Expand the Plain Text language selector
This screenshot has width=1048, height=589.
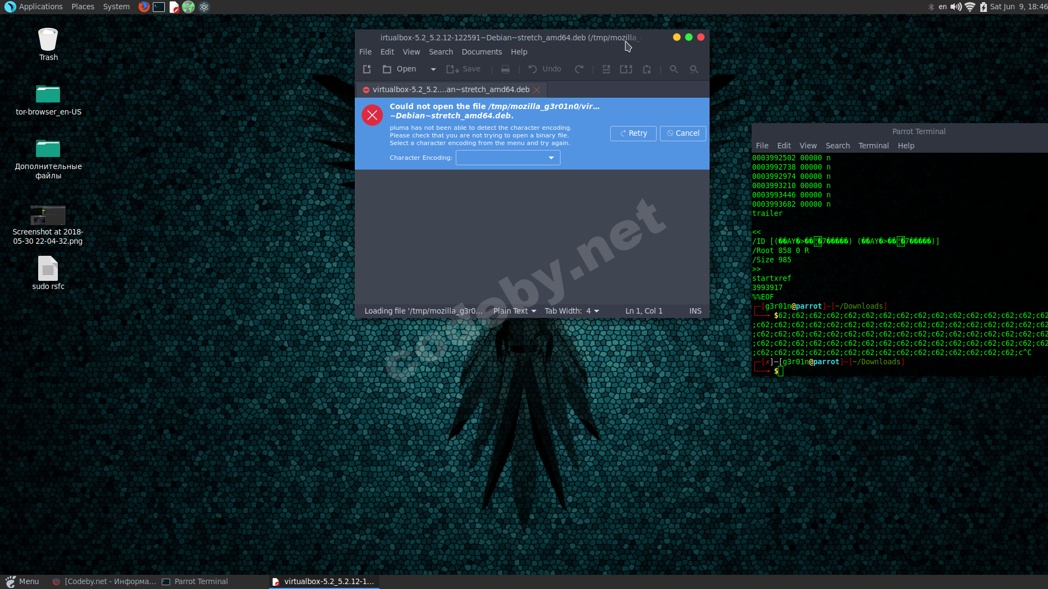[x=514, y=311]
